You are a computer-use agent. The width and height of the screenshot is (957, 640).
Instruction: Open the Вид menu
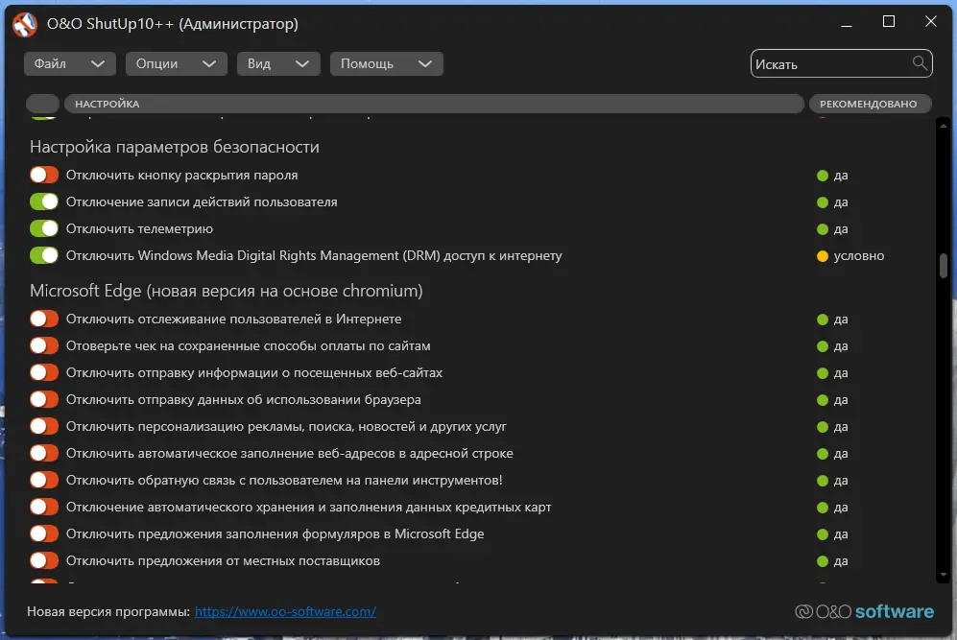tap(277, 63)
